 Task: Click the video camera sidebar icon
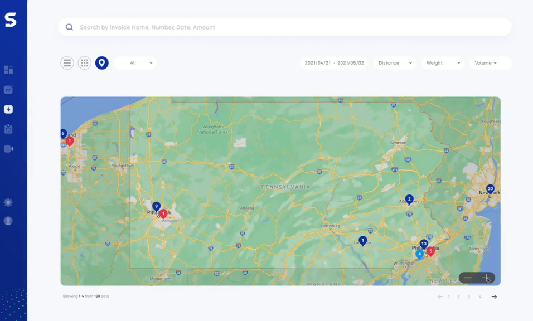point(8,149)
